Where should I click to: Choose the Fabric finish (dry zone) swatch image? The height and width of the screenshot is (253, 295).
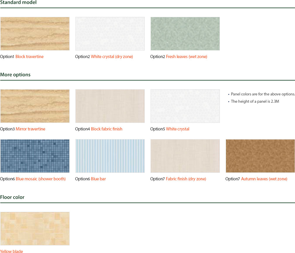tap(185, 156)
